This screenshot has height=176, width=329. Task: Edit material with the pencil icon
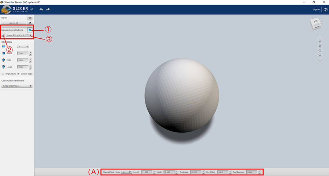click(3, 35)
